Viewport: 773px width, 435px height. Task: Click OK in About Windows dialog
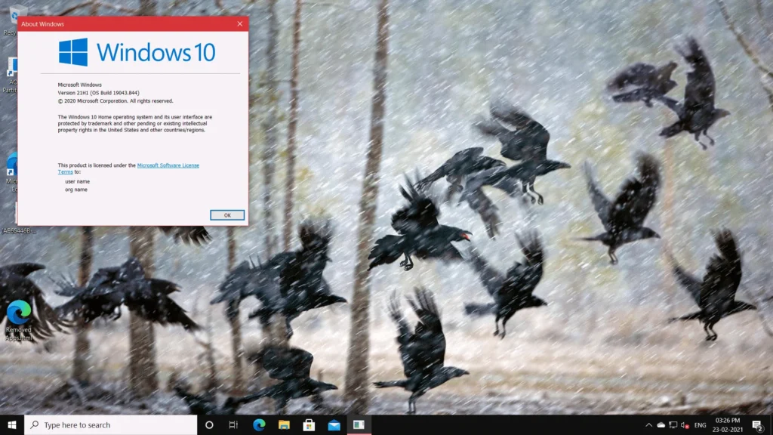(x=226, y=215)
